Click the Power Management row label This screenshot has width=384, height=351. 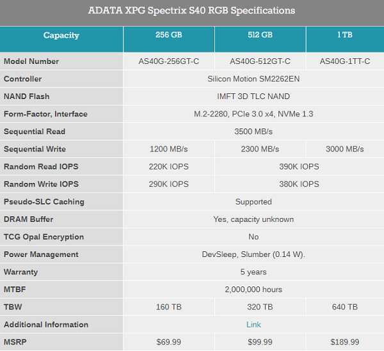(41, 254)
